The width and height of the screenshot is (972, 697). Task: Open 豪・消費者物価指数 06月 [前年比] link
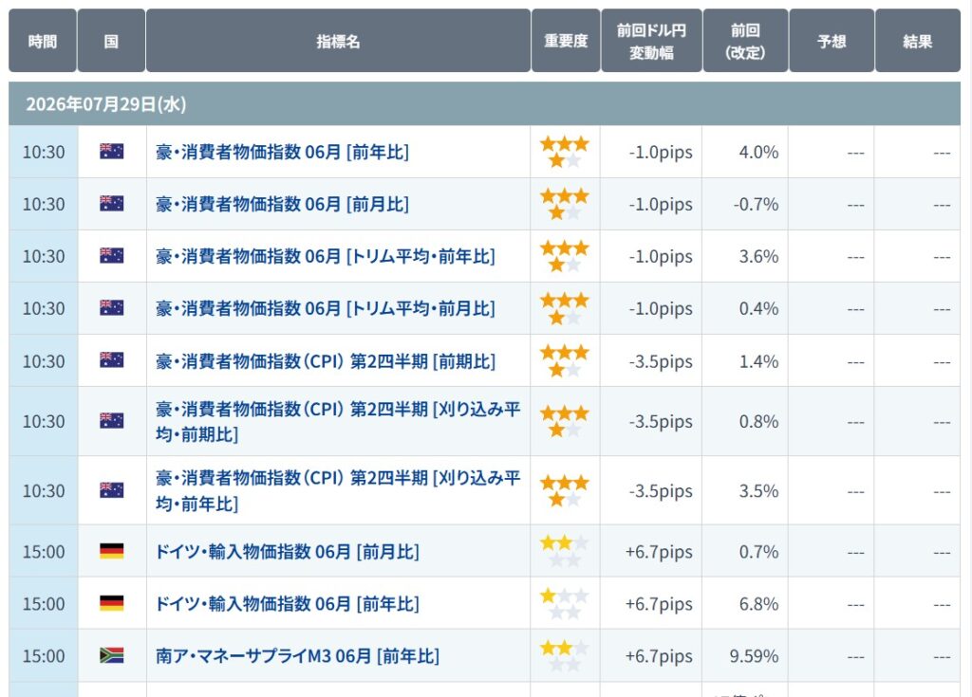click(x=282, y=152)
